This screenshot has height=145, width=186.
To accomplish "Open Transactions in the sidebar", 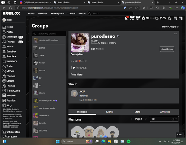I will coord(11,91).
